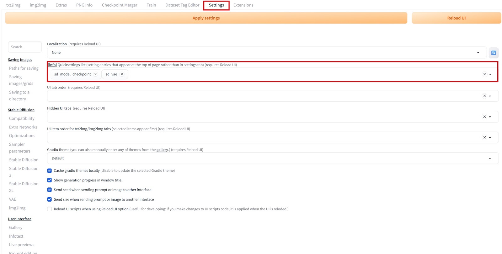Image resolution: width=502 pixels, height=254 pixels.
Task: Toggle Cache gradio themes locally checkbox
Action: pyautogui.click(x=50, y=171)
